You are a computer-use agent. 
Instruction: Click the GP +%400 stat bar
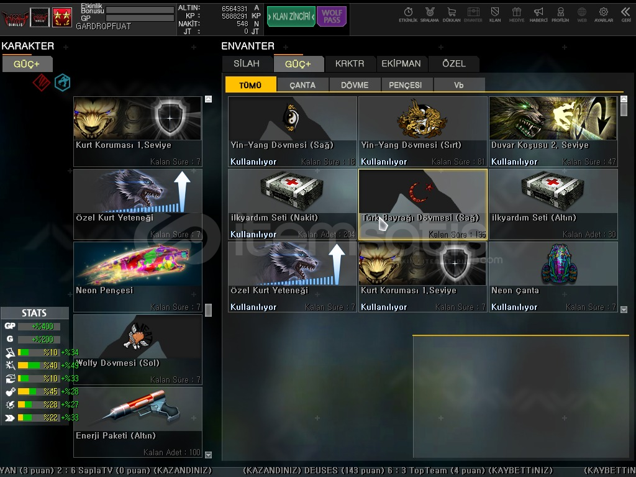(39, 326)
